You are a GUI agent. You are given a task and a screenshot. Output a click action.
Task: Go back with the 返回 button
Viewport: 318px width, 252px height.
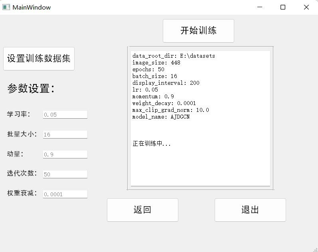(x=142, y=210)
